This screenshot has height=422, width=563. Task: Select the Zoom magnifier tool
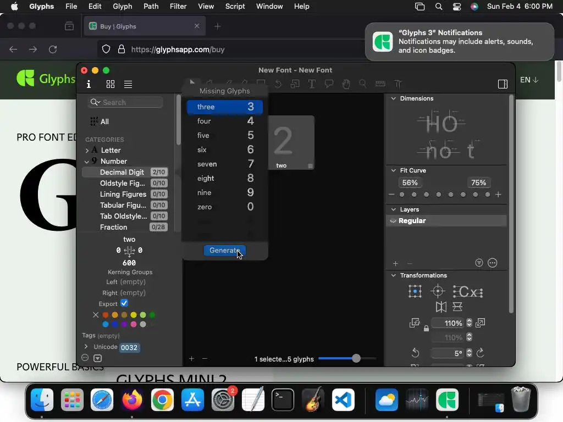tap(363, 84)
